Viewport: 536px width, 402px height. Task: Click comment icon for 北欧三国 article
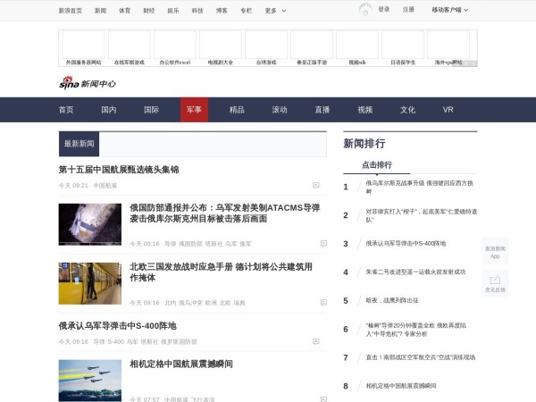coord(322,302)
